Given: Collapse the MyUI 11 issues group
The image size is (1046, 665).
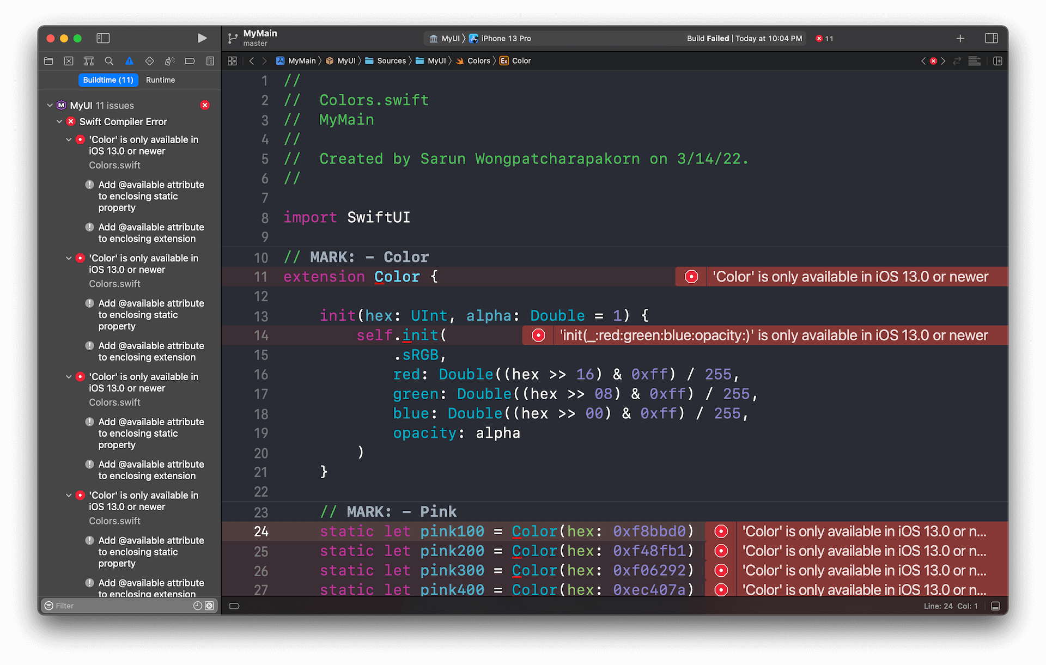Looking at the screenshot, I should click(x=50, y=105).
